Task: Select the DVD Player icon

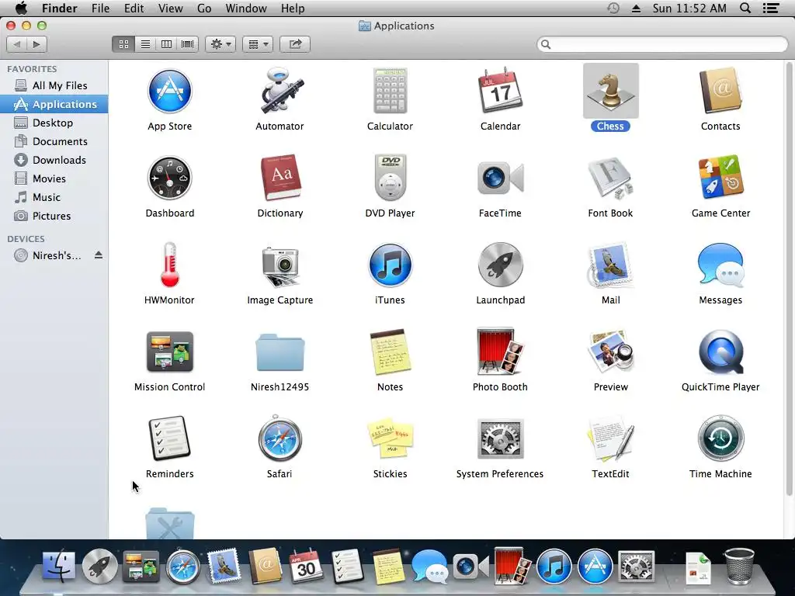Action: point(390,178)
